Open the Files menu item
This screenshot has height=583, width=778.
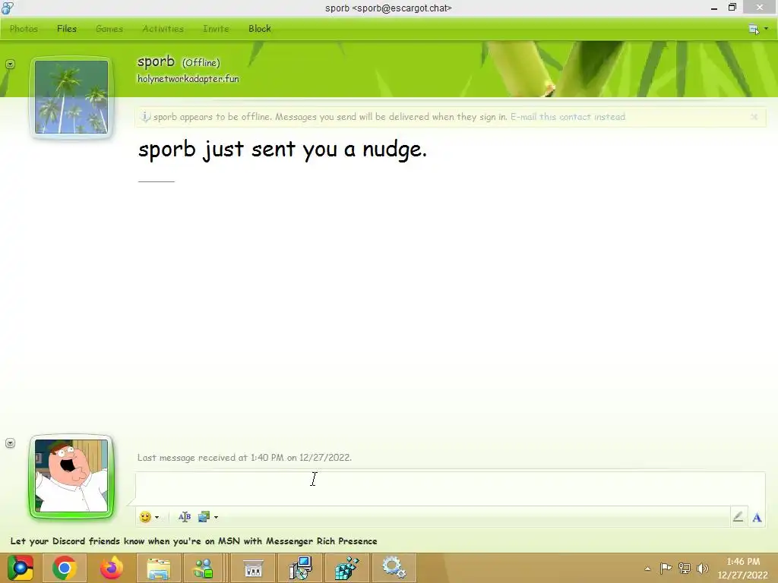coord(67,29)
